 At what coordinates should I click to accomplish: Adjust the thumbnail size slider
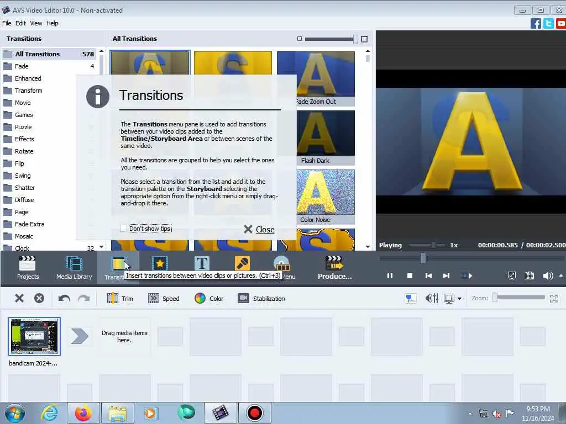355,39
